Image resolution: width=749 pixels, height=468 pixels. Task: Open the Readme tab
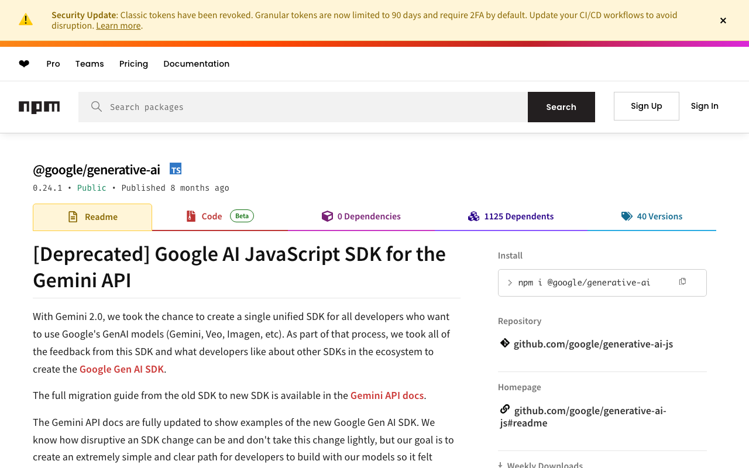point(92,217)
